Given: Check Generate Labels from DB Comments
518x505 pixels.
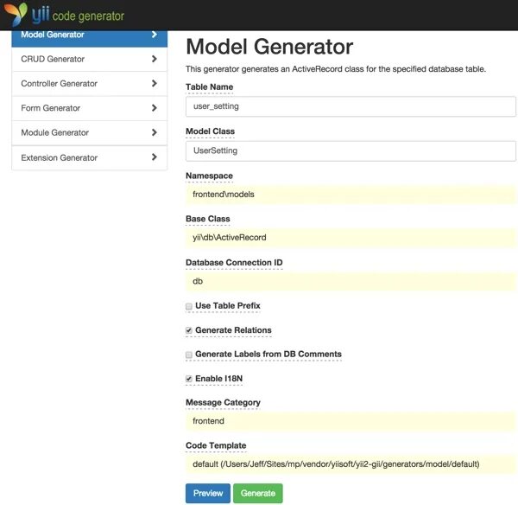Looking at the screenshot, I should [x=189, y=355].
